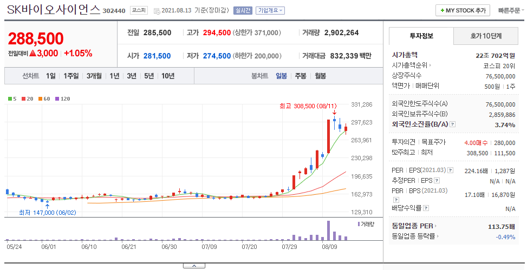Click the help icon below PBR BPS
The image size is (527, 270).
395,200
